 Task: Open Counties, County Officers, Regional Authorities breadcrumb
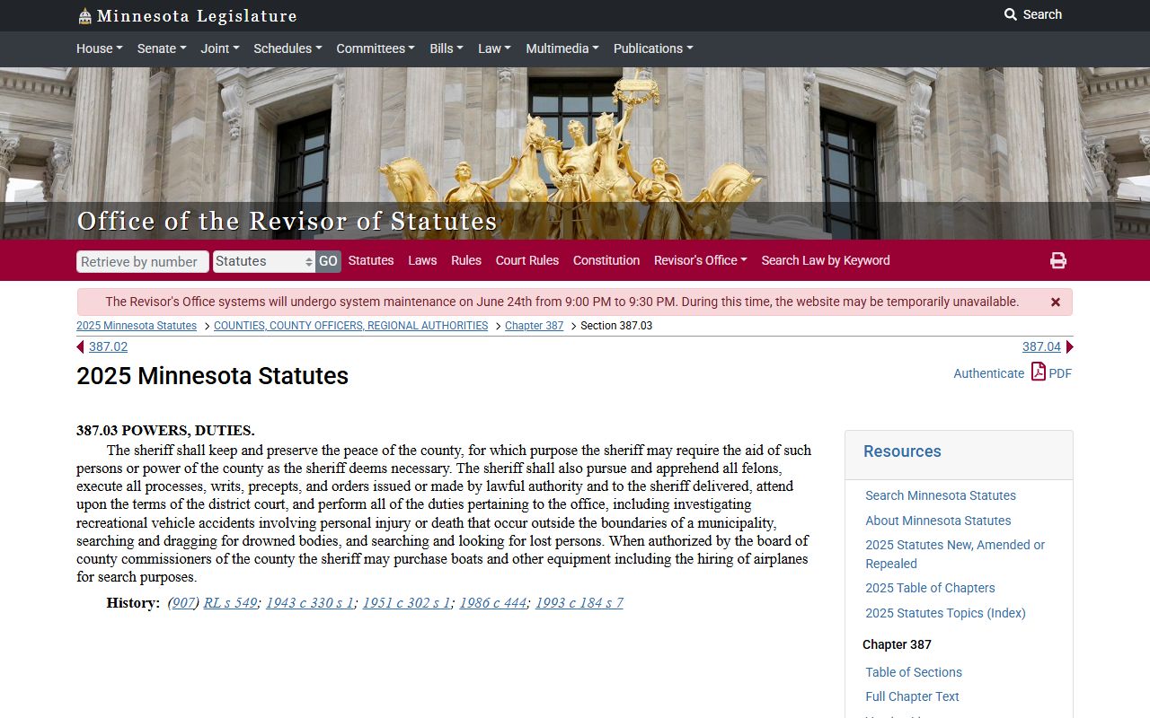click(x=350, y=326)
